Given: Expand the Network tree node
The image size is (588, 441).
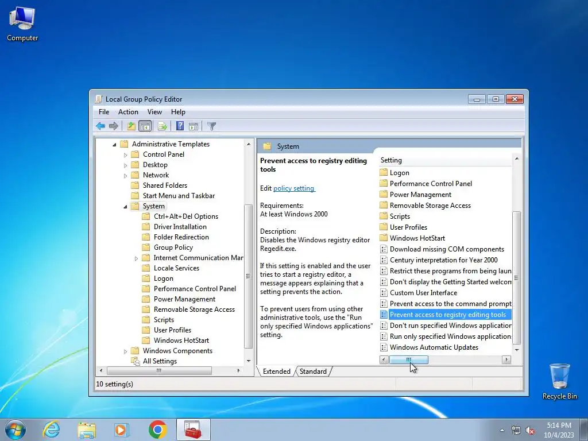Looking at the screenshot, I should [125, 175].
